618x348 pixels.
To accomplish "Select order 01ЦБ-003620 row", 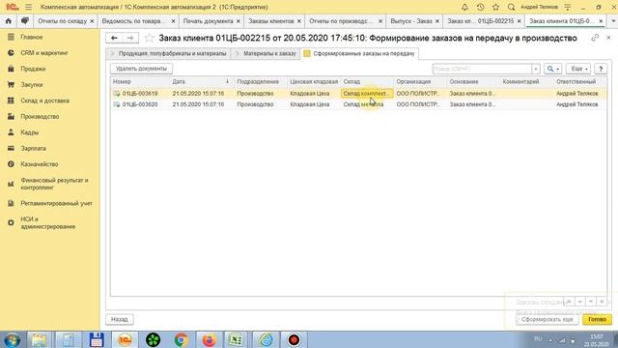I will (358, 104).
